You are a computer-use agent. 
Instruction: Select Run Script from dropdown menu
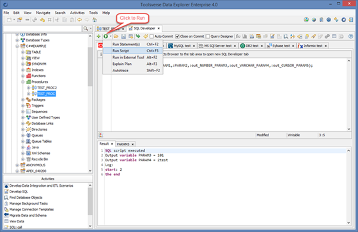(x=133, y=50)
